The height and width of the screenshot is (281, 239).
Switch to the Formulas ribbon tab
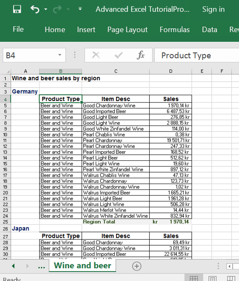175,30
